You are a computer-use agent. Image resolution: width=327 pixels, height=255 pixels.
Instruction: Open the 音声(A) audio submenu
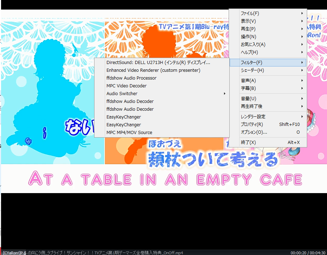pos(268,80)
